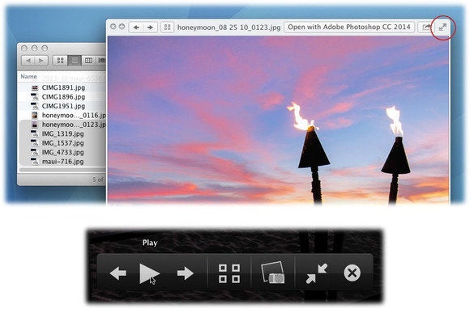Switch Finder window to Cover Flow view
The width and height of the screenshot is (470, 309).
point(101,61)
